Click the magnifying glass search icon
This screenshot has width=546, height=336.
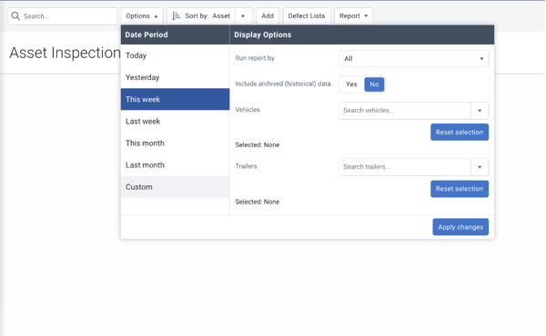click(x=15, y=16)
